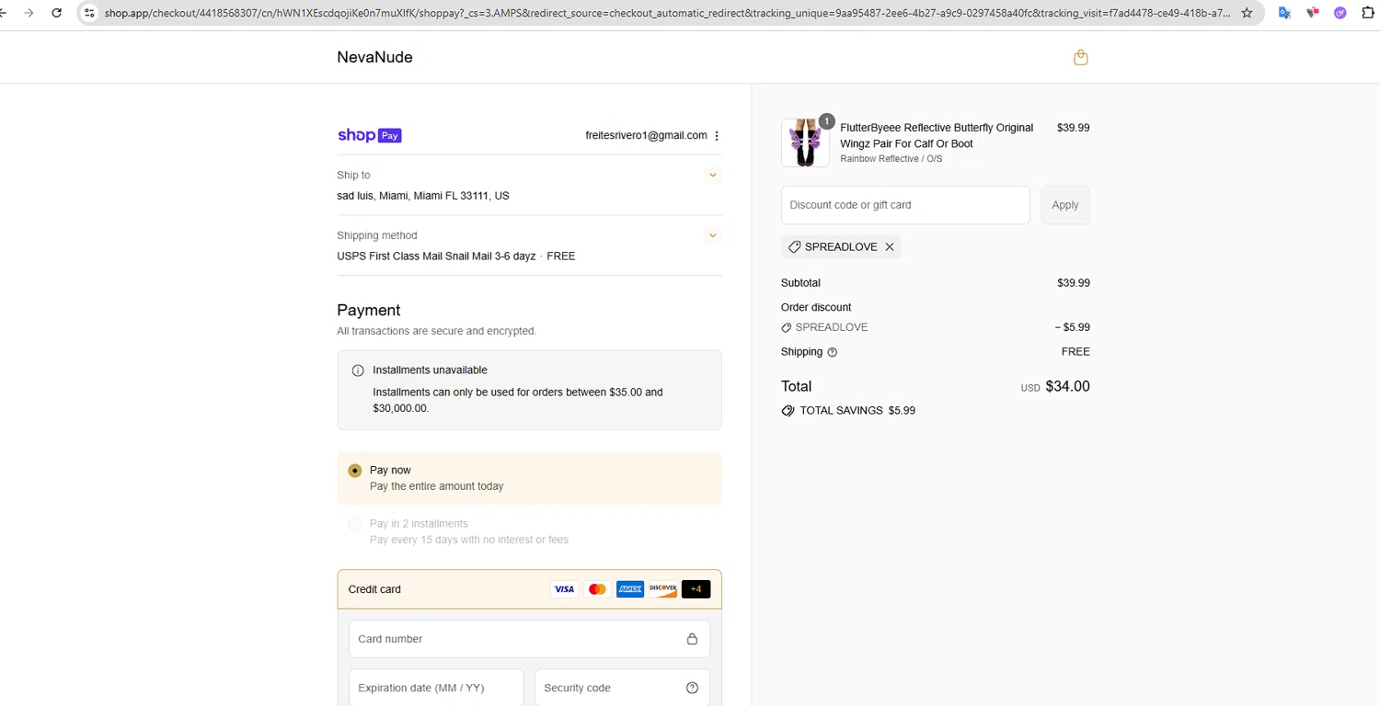
Task: Click the TOTAL SAVINGS tag icon
Action: [x=788, y=411]
